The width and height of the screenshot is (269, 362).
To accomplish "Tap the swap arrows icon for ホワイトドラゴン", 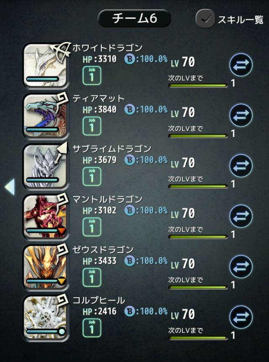I will click(x=241, y=65).
